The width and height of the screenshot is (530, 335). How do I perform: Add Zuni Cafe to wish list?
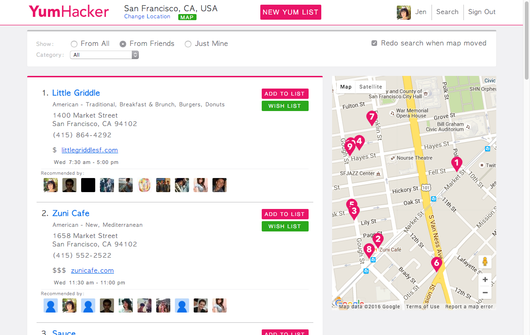(x=285, y=226)
